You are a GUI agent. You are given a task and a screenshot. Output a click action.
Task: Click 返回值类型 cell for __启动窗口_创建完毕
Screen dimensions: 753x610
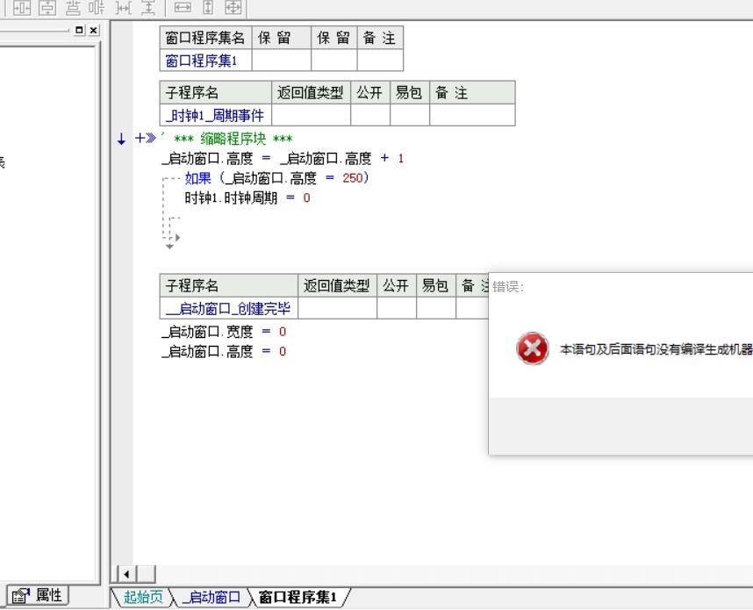pos(338,308)
